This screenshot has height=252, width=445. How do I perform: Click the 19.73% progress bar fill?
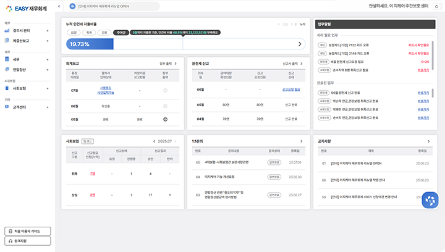(x=90, y=44)
